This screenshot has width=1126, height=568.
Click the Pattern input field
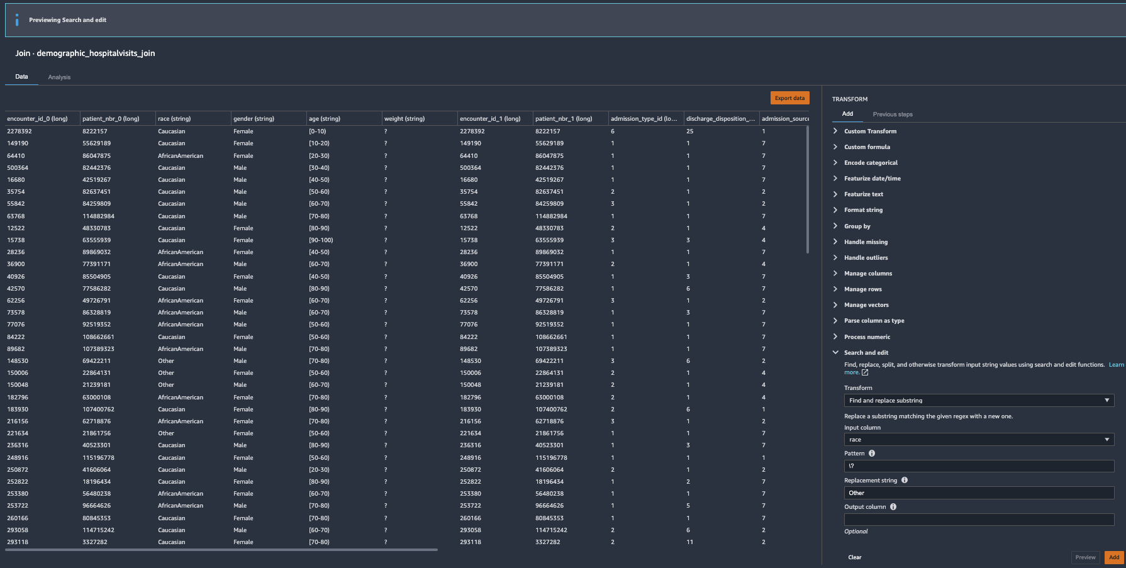pyautogui.click(x=979, y=466)
